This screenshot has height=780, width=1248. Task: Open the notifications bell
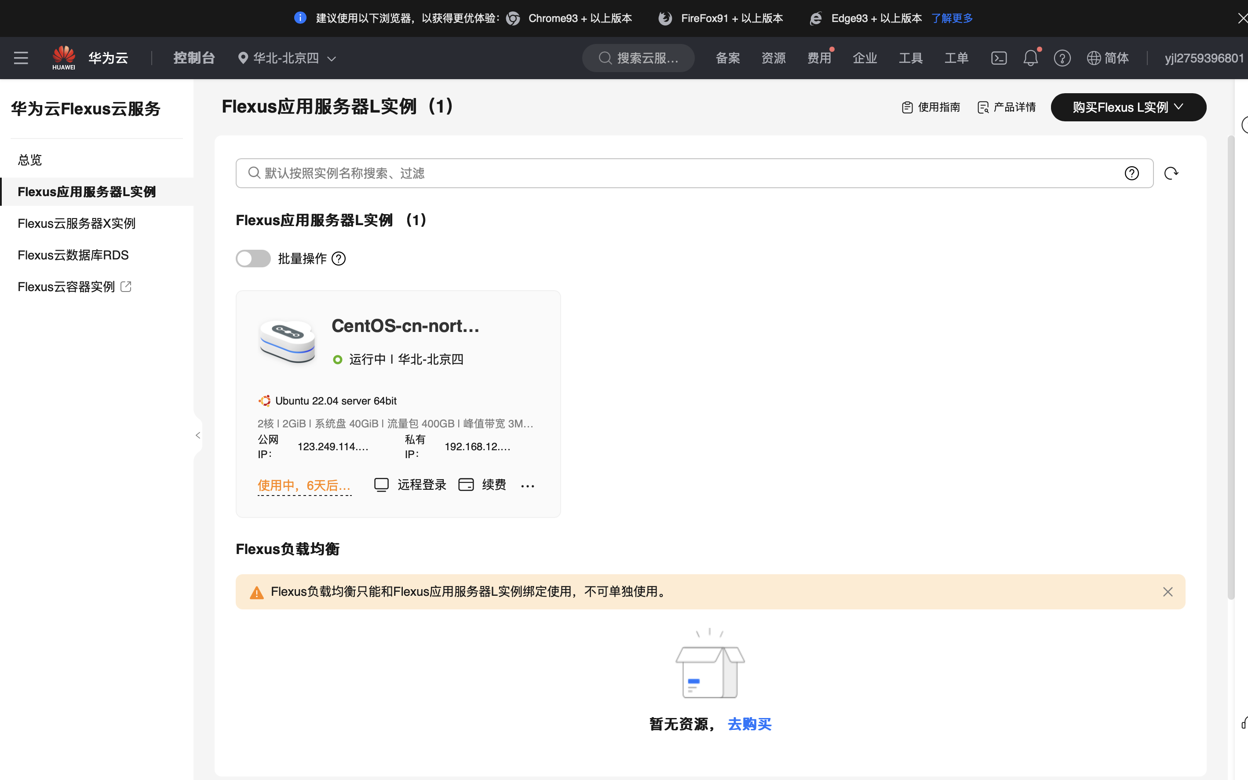pyautogui.click(x=1030, y=58)
